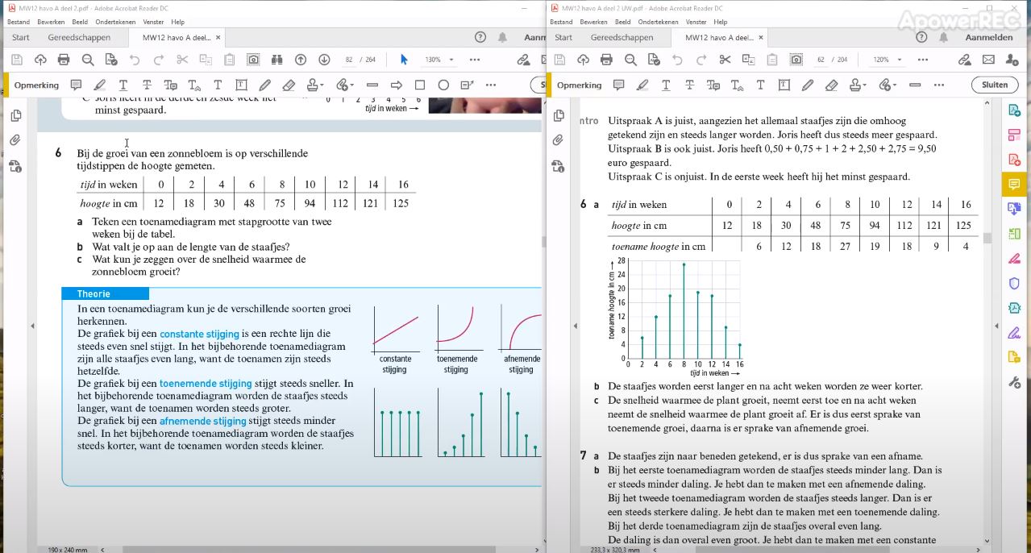This screenshot has width=1031, height=553.
Task: Switch to the Gereedschappen tab in the right window
Action: pos(622,38)
